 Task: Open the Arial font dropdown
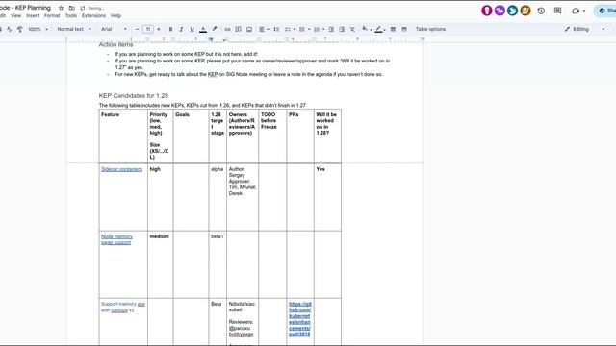(114, 29)
